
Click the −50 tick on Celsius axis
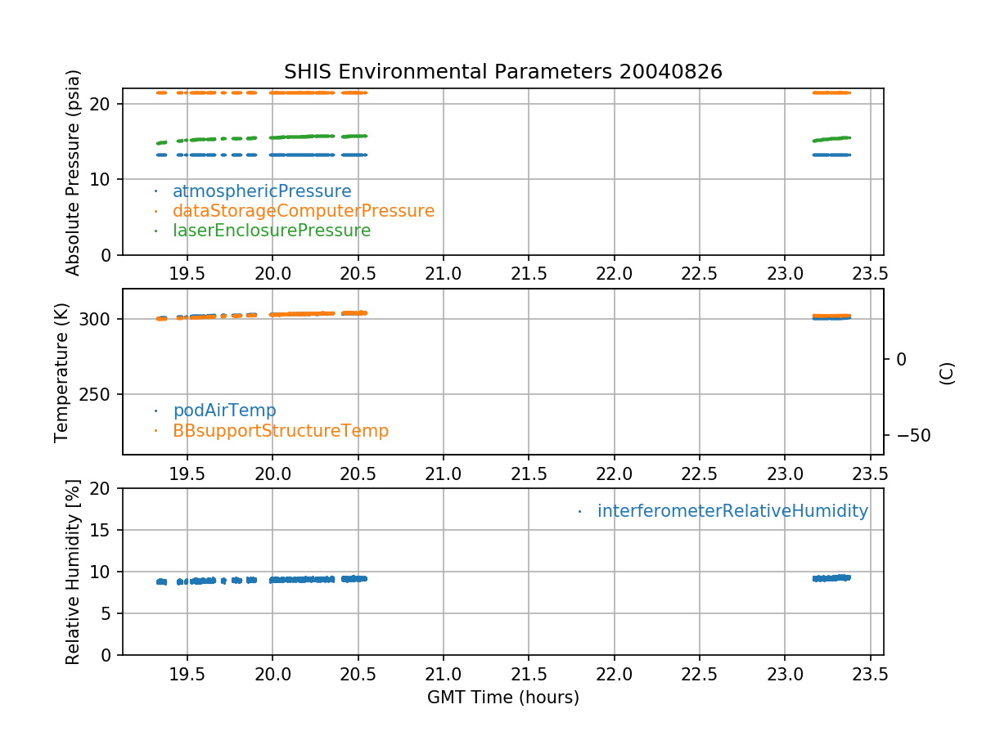[912, 435]
